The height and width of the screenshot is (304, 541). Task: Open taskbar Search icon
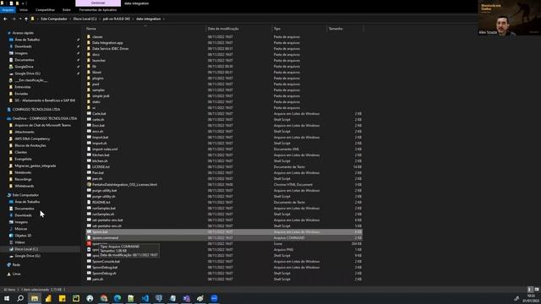coord(20,298)
